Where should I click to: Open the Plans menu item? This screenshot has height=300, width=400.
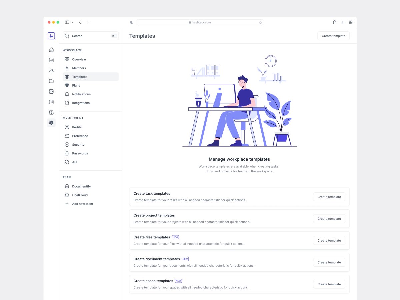[x=91, y=85]
